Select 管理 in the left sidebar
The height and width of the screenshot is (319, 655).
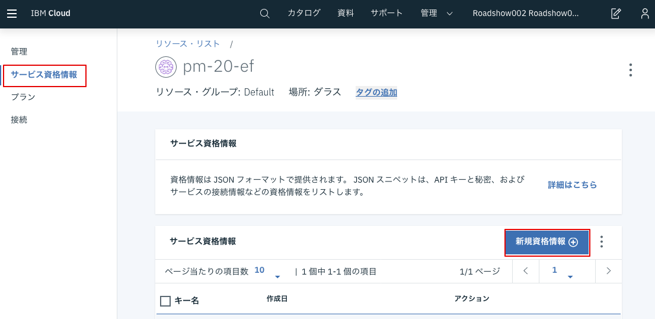pyautogui.click(x=19, y=52)
